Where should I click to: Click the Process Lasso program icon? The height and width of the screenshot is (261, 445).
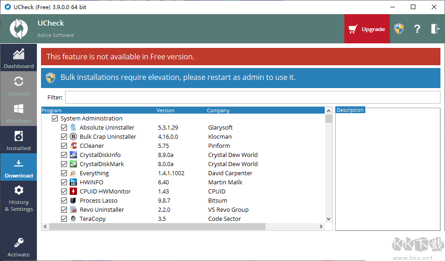tap(73, 200)
